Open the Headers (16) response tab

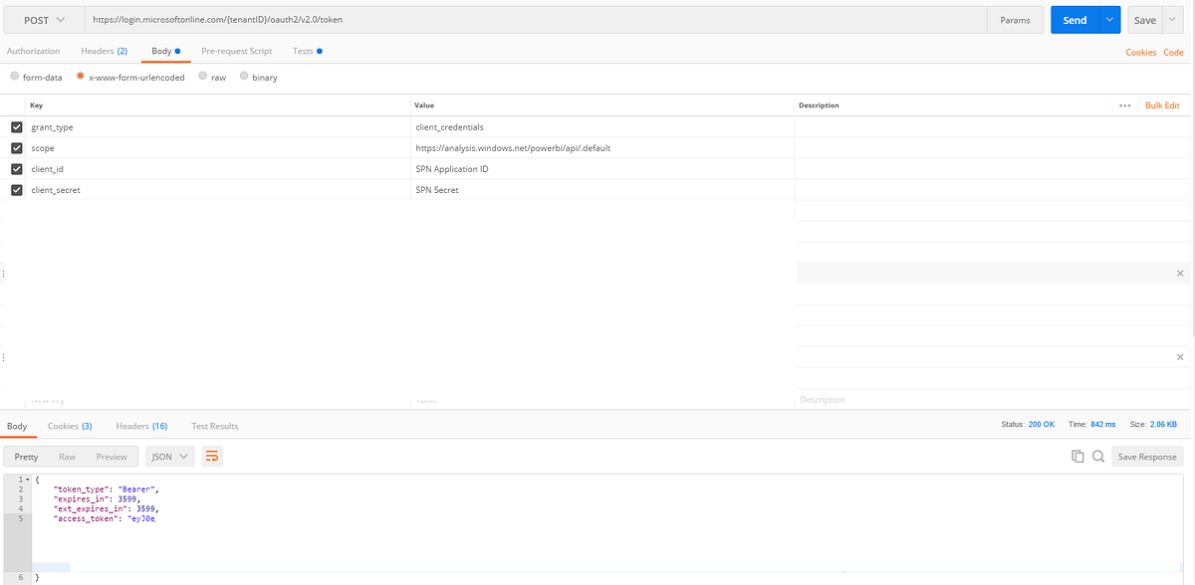coord(141,425)
